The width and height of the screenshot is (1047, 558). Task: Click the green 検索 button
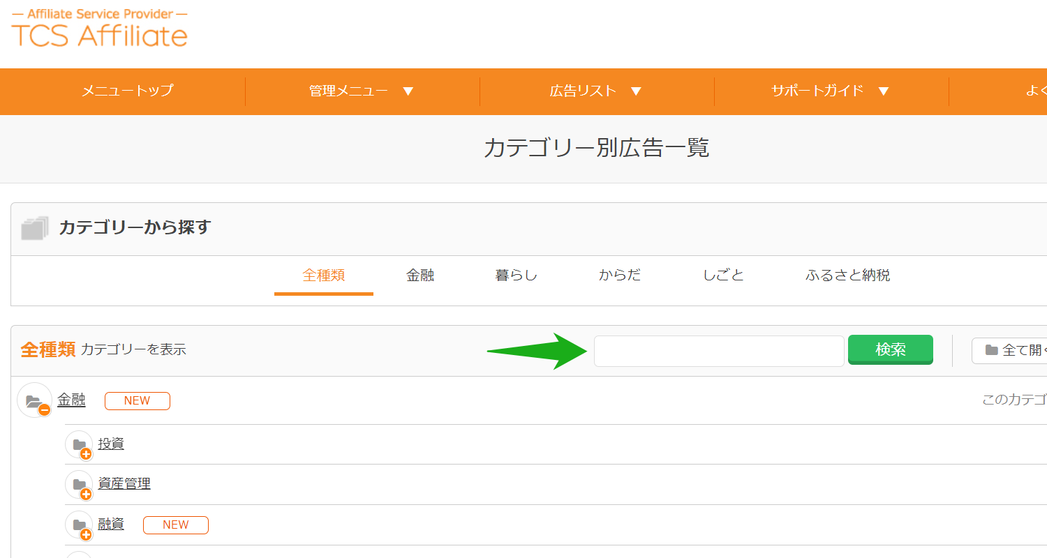click(x=891, y=349)
